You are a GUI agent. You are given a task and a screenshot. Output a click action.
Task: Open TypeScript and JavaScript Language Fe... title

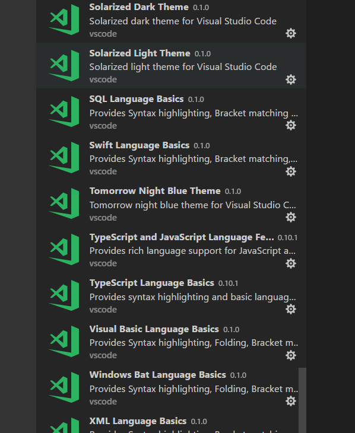(x=182, y=237)
